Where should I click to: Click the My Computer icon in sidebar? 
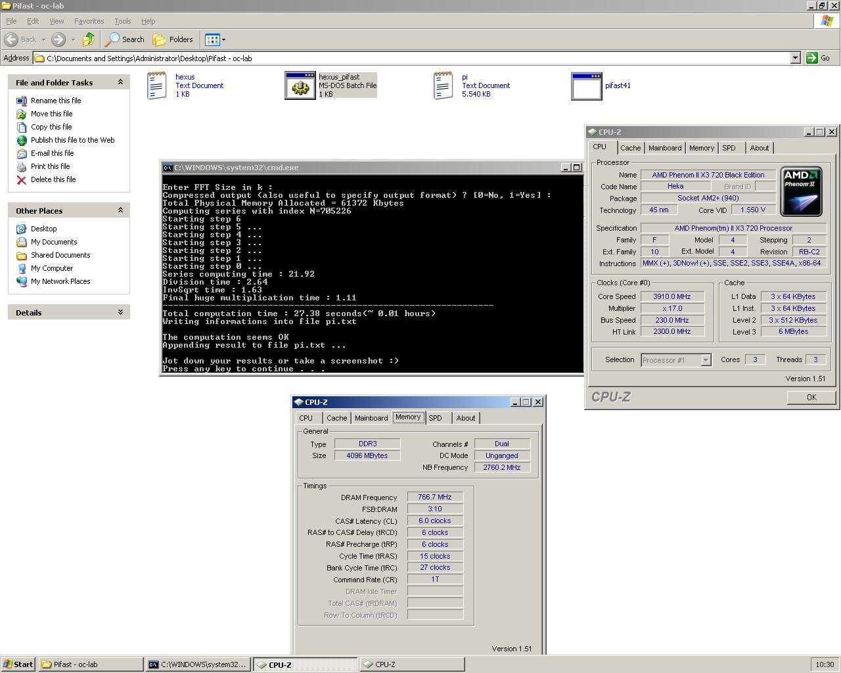click(x=22, y=268)
